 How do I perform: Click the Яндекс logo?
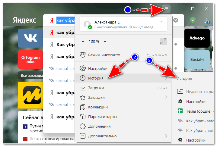tap(24, 20)
